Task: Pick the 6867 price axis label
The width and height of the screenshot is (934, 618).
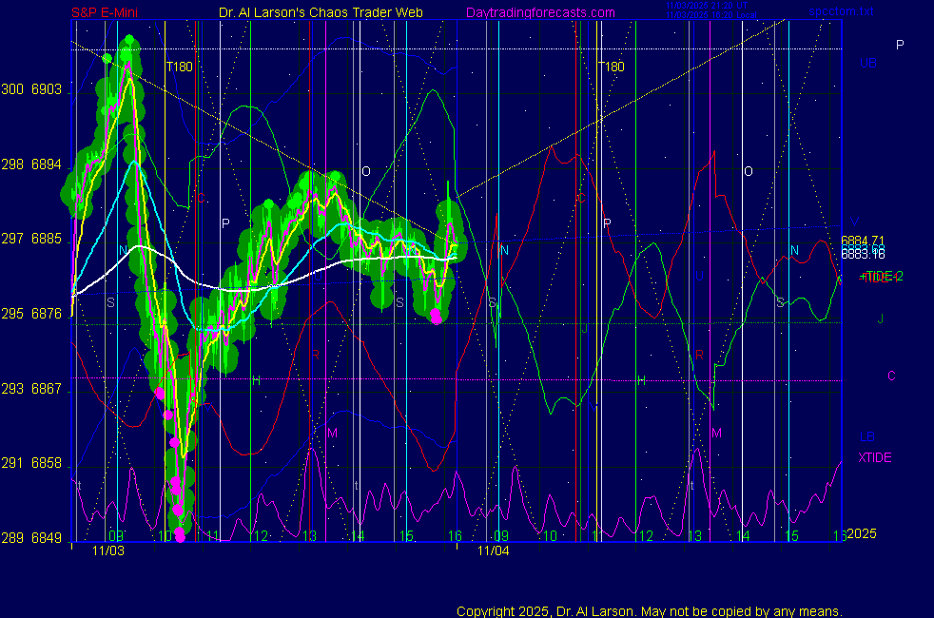Action: pos(48,389)
